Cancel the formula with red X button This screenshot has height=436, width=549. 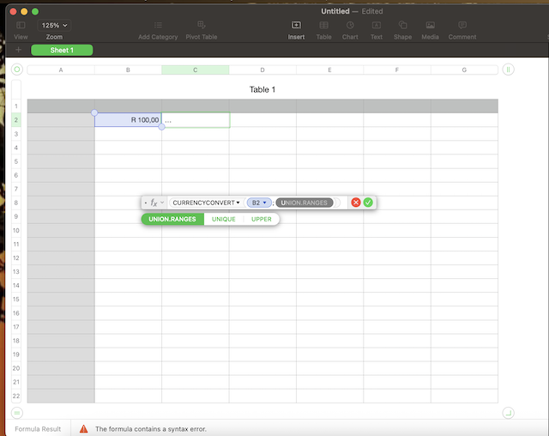(356, 203)
